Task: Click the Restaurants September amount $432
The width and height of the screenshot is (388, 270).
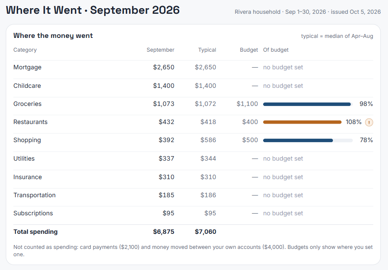Action: click(x=167, y=122)
